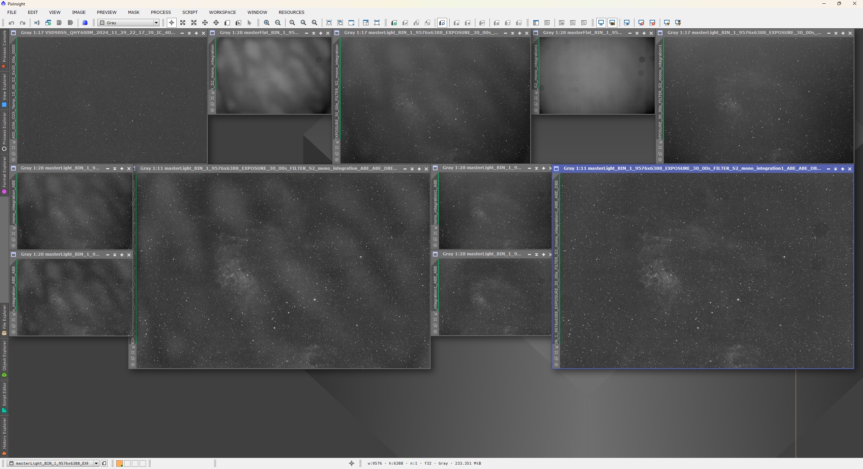Image resolution: width=863 pixels, height=469 pixels.
Task: Click the Fit View dashed-frame icon
Action: (x=329, y=23)
